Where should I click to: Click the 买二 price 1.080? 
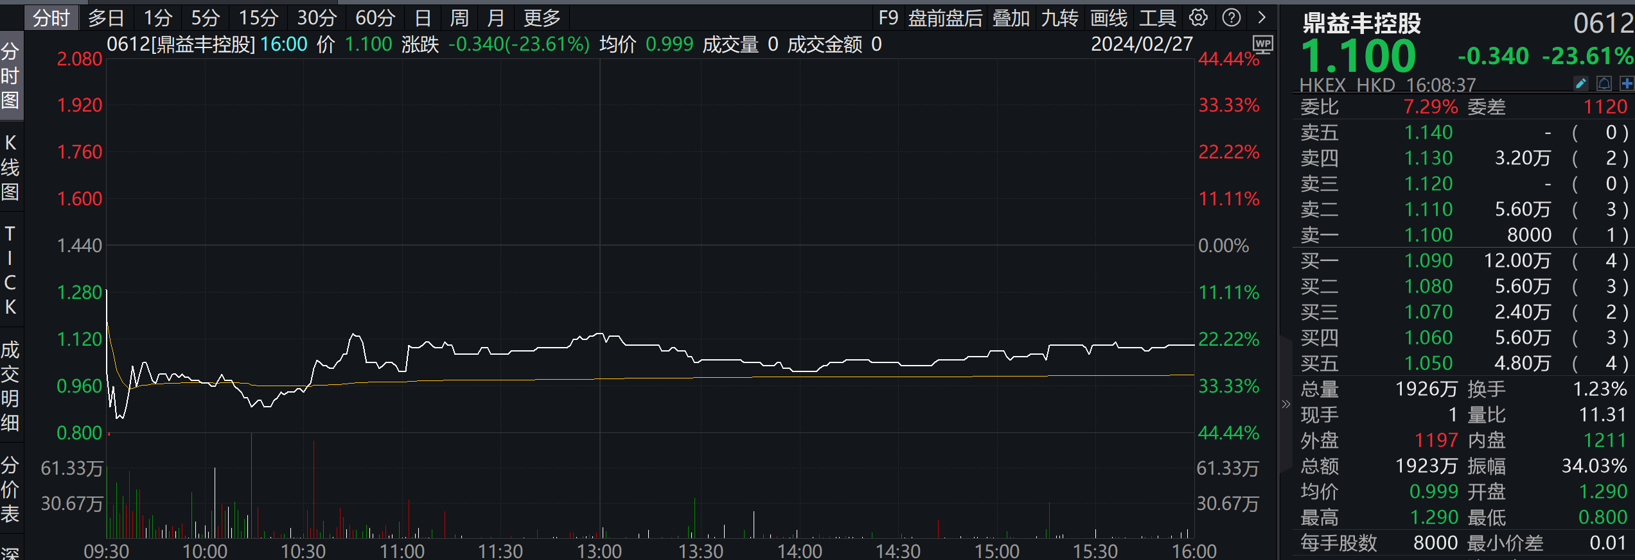tap(1428, 286)
